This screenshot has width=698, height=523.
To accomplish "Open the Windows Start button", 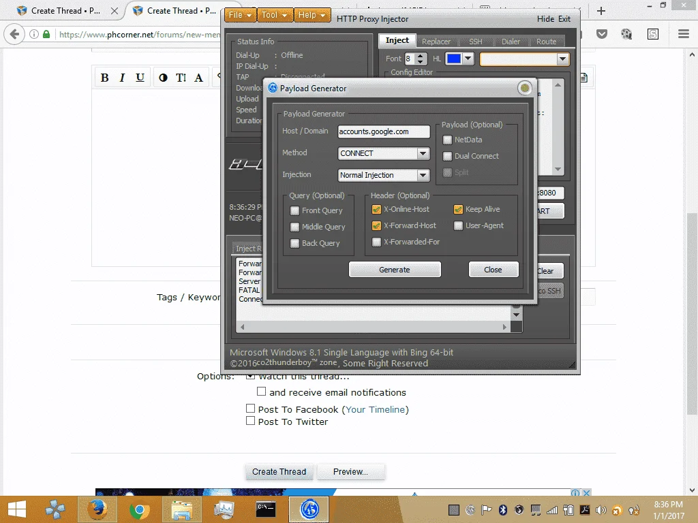I will click(x=17, y=509).
